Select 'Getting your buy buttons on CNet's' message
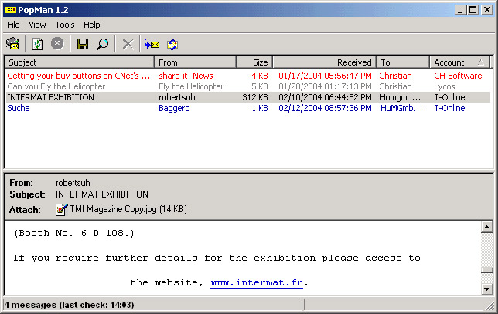This screenshot has width=498, height=314. tap(78, 76)
